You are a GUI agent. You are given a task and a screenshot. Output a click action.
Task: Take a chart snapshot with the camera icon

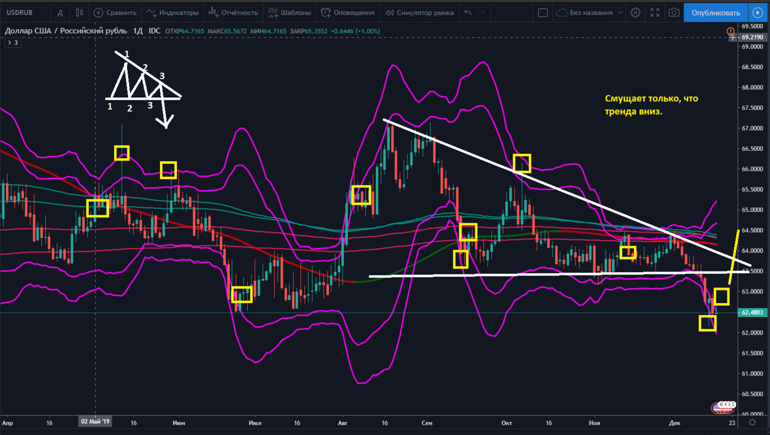[674, 13]
